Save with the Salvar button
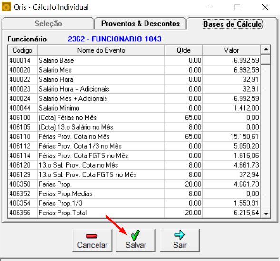This screenshot has width=280, height=261. [136, 241]
